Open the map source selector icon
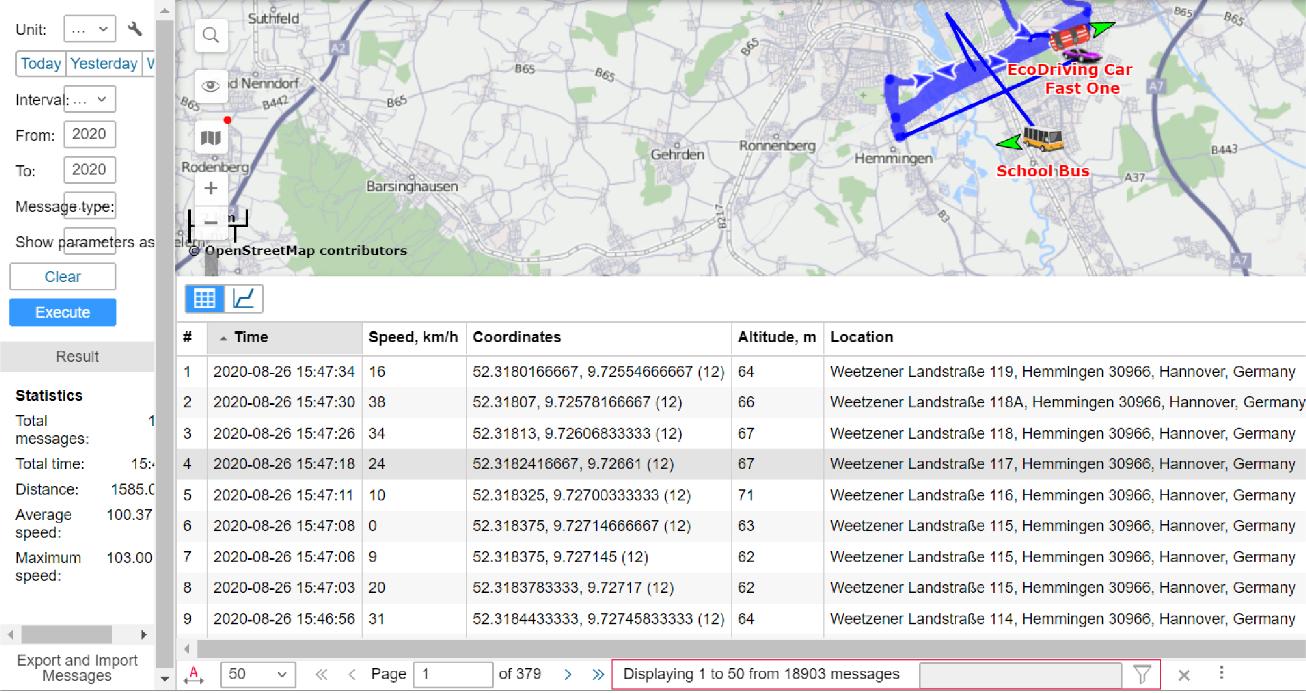The width and height of the screenshot is (1306, 693). [211, 138]
